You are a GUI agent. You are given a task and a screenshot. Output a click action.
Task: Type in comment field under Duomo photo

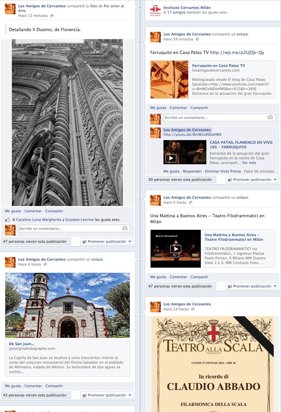coord(69,229)
